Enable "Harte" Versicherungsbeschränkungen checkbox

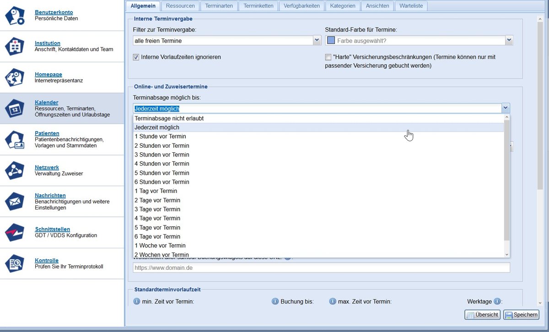pos(328,57)
